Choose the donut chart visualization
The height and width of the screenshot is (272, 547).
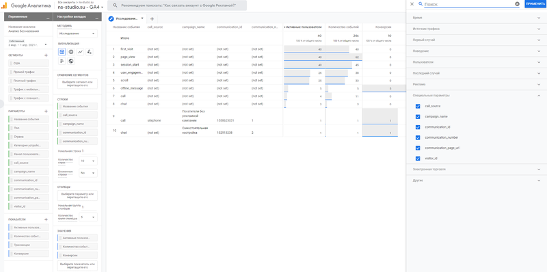(x=71, y=52)
